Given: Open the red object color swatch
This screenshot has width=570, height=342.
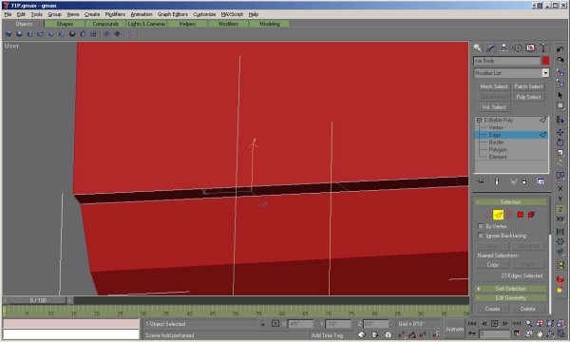Looking at the screenshot, I should pyautogui.click(x=545, y=61).
